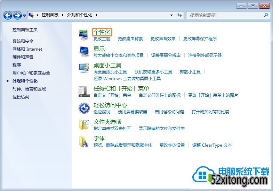Expand arrow after 外观和个性化 breadcrumb
Screen dimensions: 273x191
pos(96,15)
